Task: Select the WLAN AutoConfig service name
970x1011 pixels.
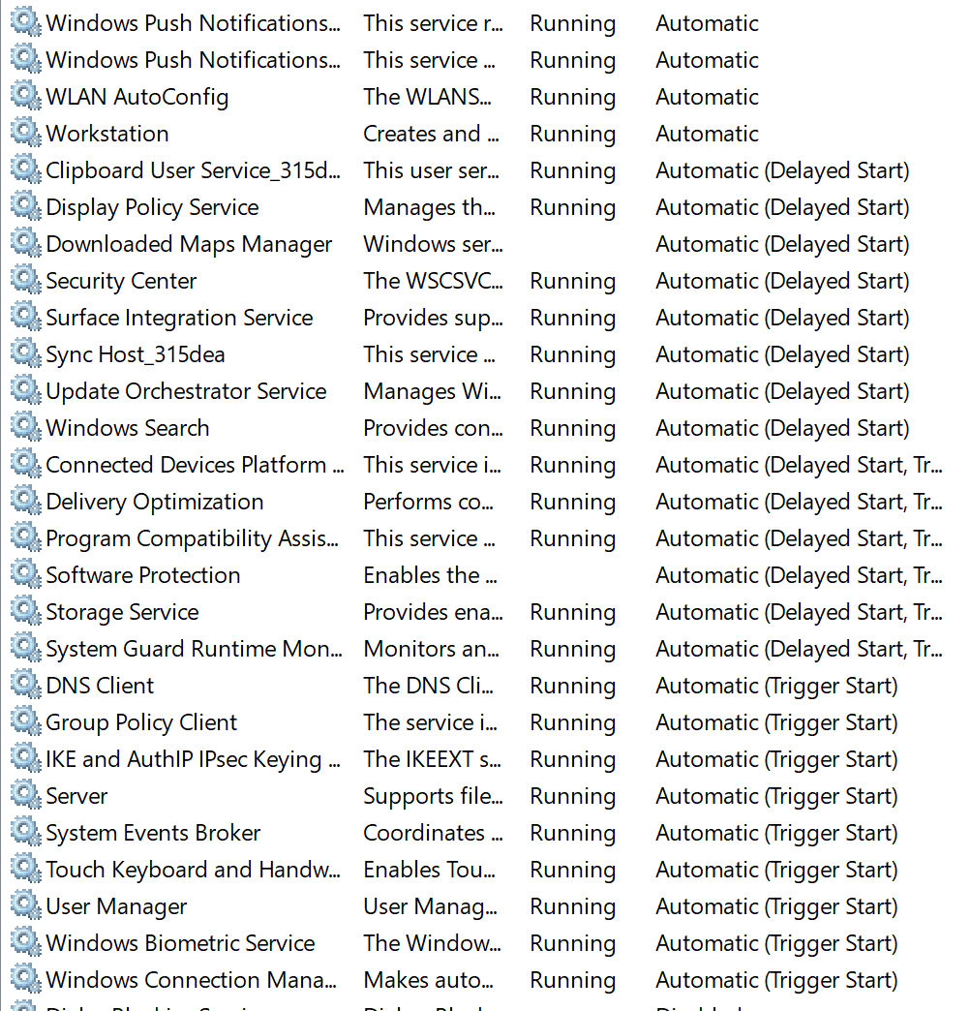Action: pyautogui.click(x=137, y=98)
